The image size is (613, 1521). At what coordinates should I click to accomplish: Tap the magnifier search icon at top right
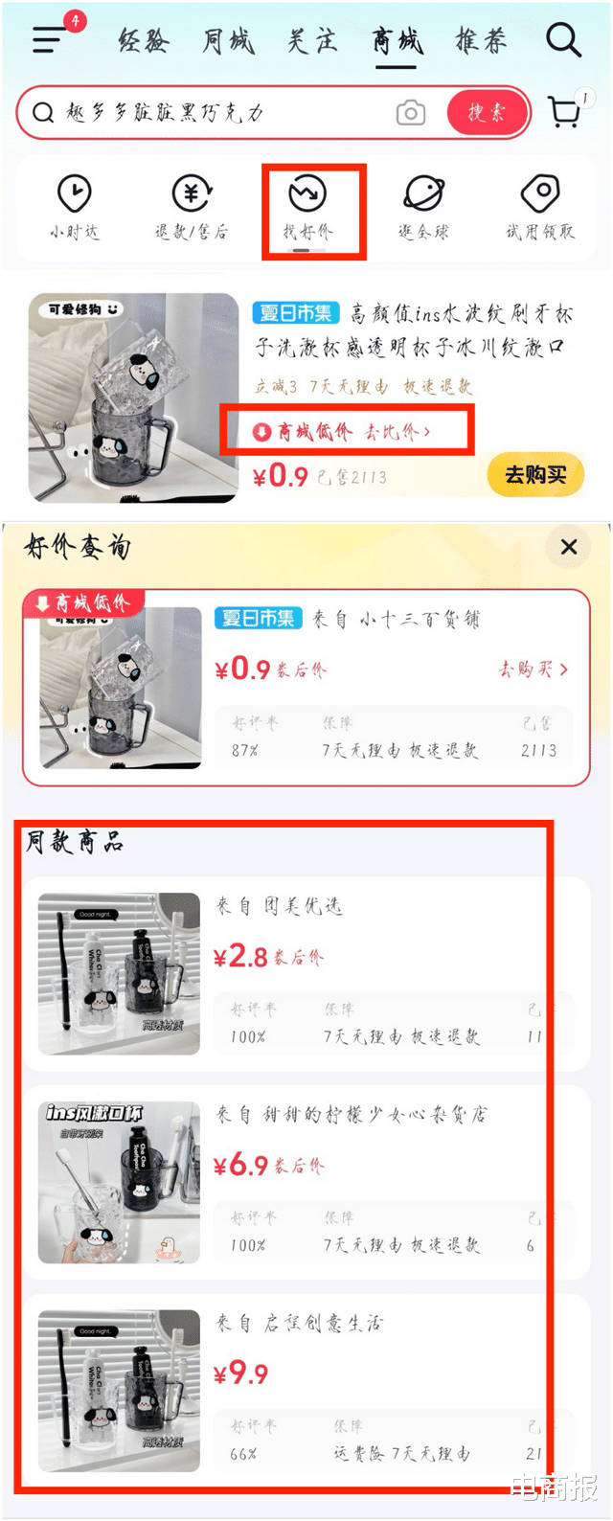point(563,39)
